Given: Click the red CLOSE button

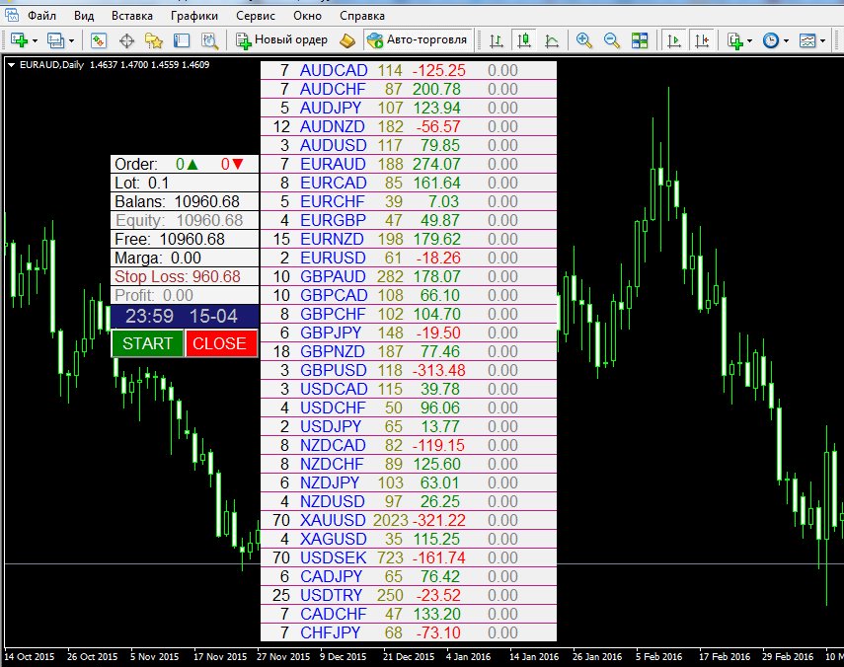Looking at the screenshot, I should 221,343.
